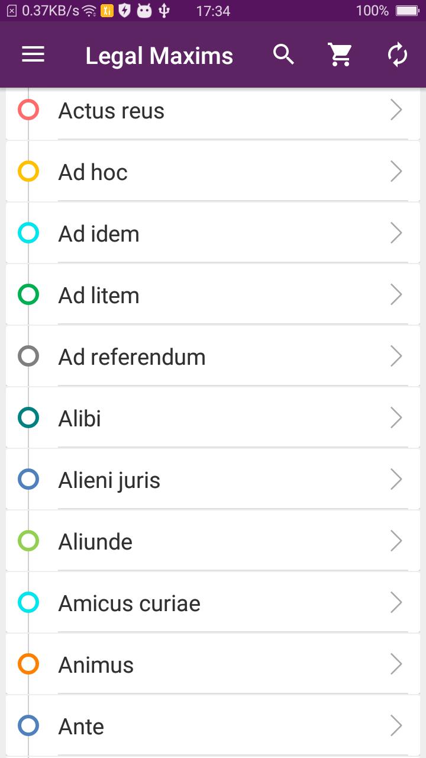
Task: Tap the battery icon in status bar
Action: 407,11
